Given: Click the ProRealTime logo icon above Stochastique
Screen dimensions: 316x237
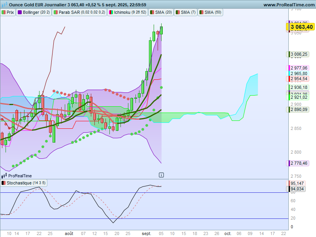Looking at the screenshot, I should tap(4, 175).
